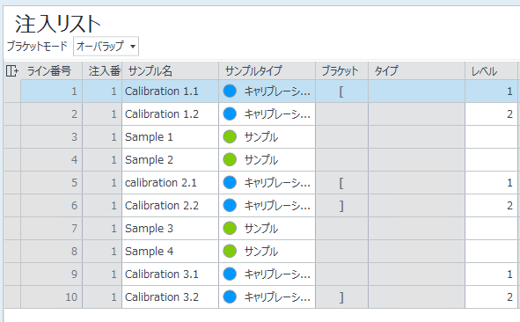Screen dimensions: 520x322
Task: Click the blue icon in Calibration 3.2 row
Action: coord(230,296)
